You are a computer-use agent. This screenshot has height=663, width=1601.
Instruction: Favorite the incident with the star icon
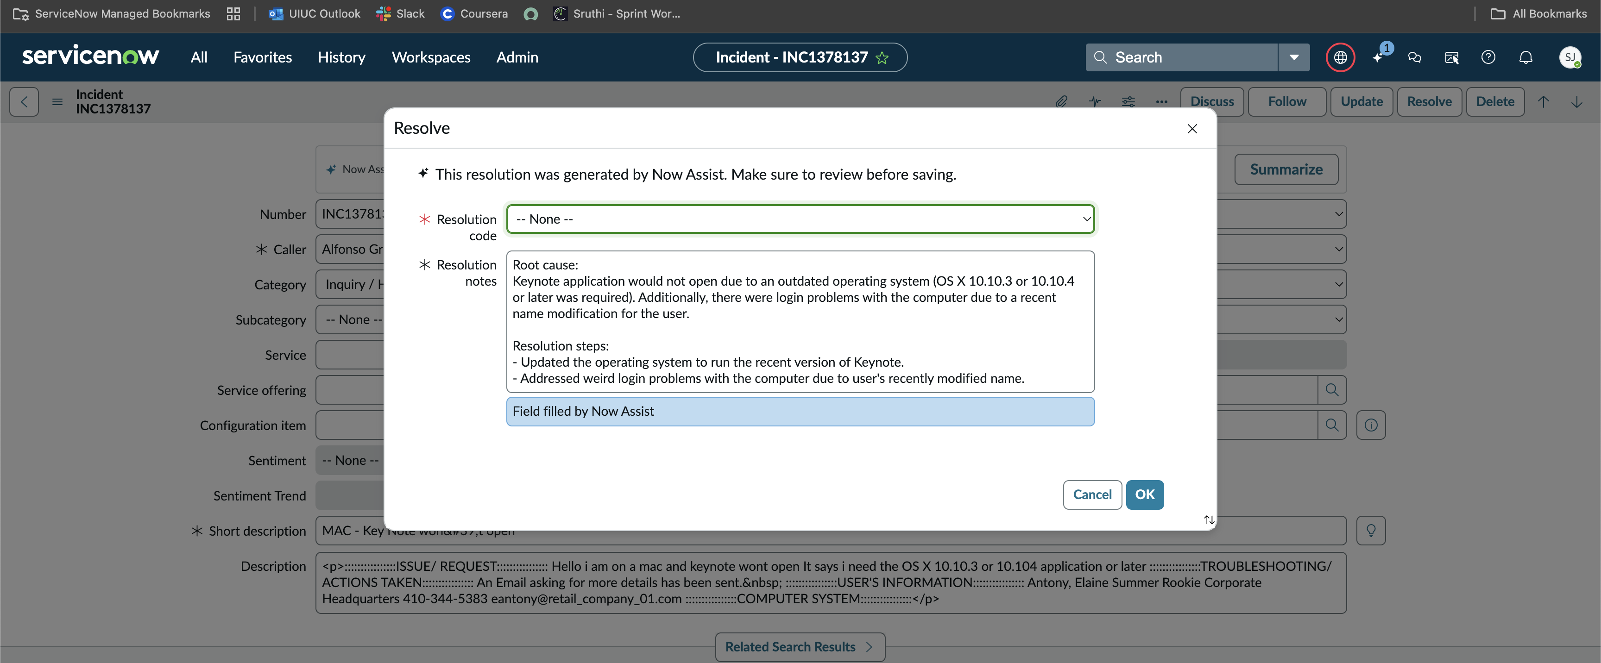[x=881, y=58]
